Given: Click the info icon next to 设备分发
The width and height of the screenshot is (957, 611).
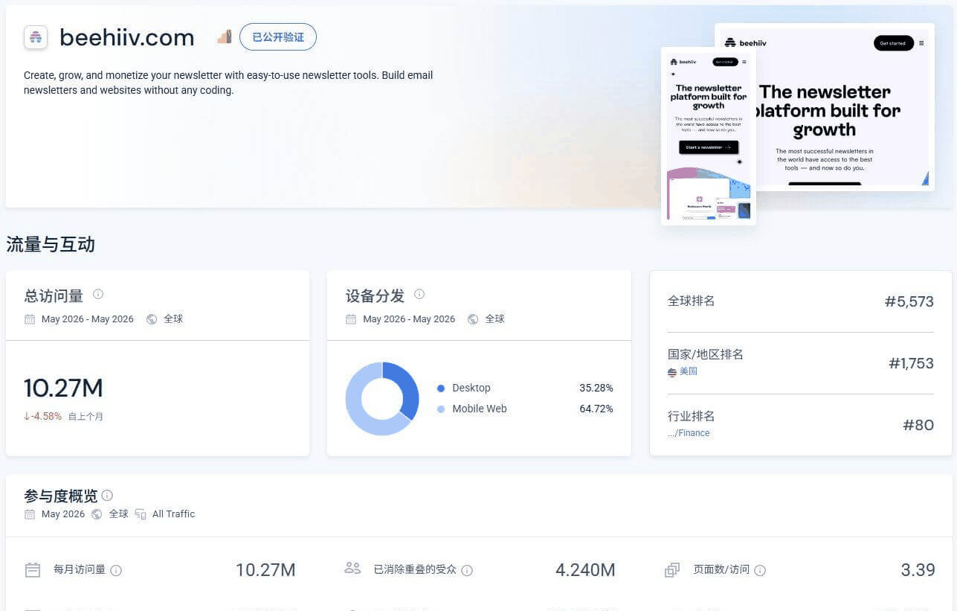Looking at the screenshot, I should pos(419,294).
